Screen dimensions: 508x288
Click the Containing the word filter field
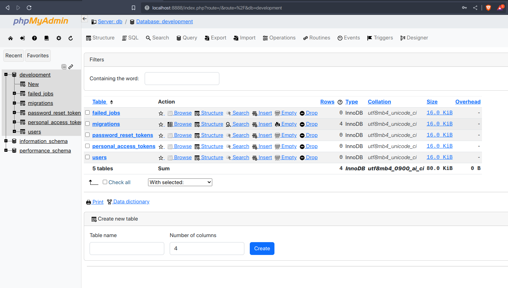[x=182, y=79]
